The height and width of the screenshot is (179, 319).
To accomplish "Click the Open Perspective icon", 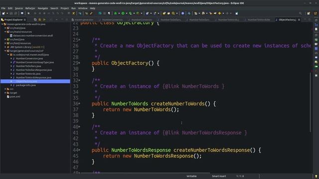I will 309,13.
